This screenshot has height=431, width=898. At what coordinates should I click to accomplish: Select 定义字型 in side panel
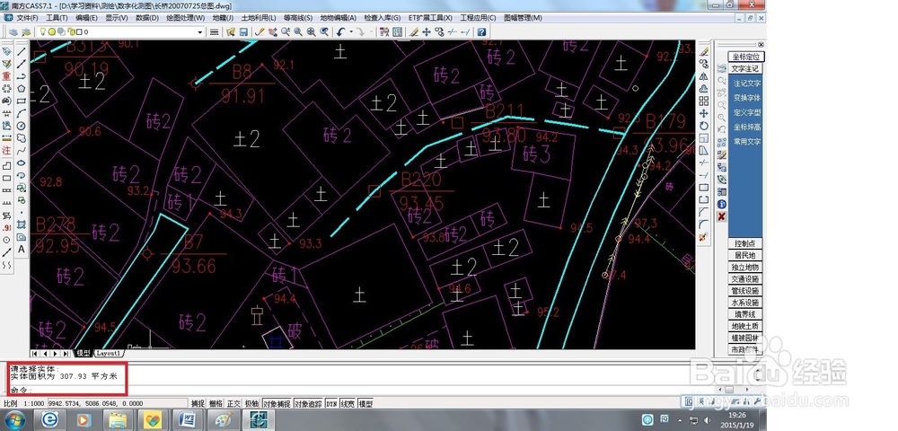coord(747,113)
